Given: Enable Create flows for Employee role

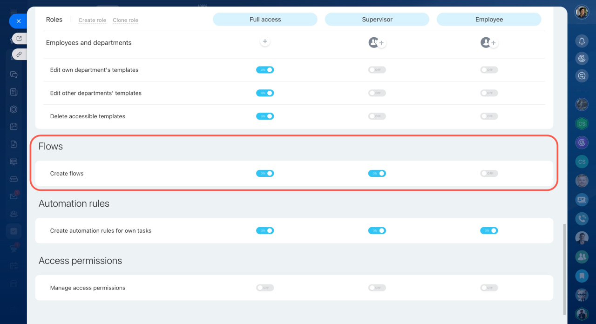Looking at the screenshot, I should coord(489,174).
